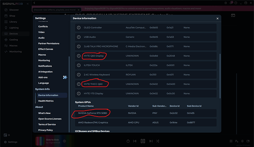
Task: Skip to the next effect
Action: [151, 141]
